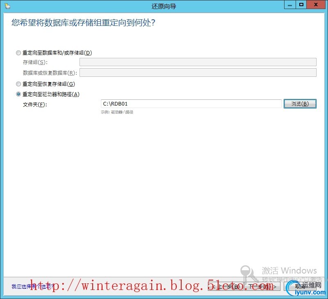Close the restore wizard window

coord(316,5)
